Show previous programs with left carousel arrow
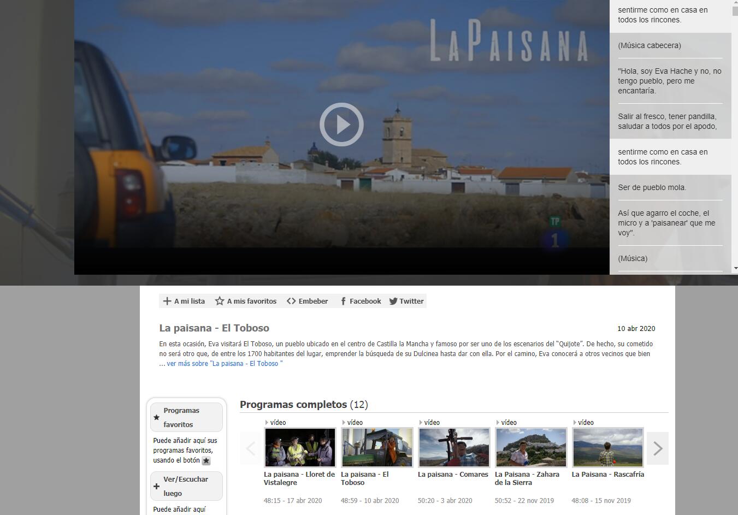The height and width of the screenshot is (515, 738). pos(251,448)
